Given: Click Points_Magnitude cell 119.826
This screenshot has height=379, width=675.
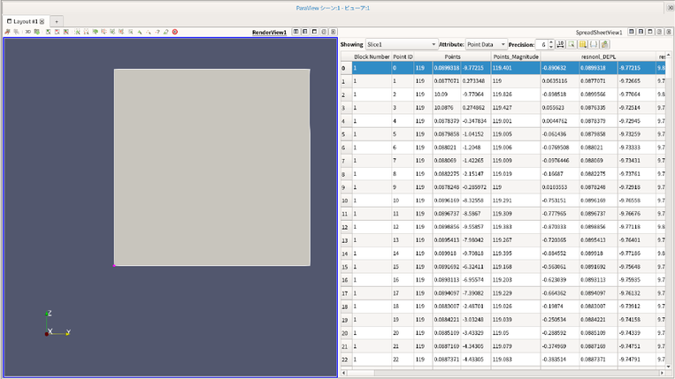Looking at the screenshot, I should tap(516, 95).
